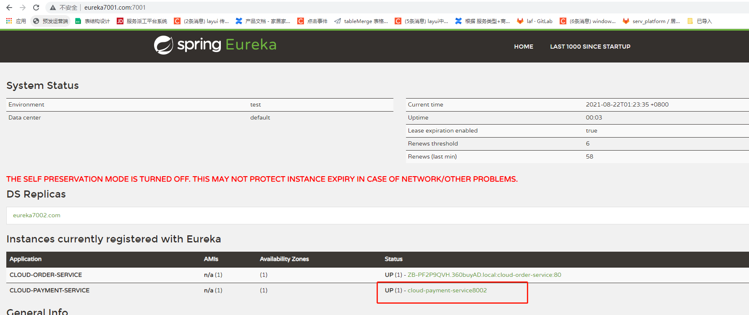Open the apps grid bookmark icon

point(9,21)
